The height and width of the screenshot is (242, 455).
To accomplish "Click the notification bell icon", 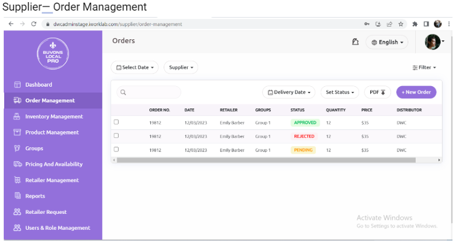I will 356,42.
